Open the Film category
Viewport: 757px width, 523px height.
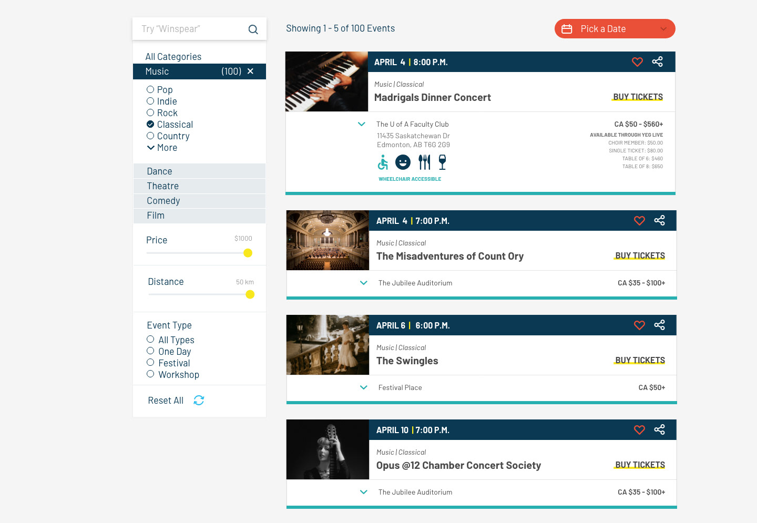(x=199, y=216)
